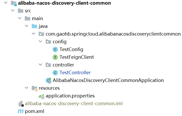Click the module root folder icon

pos(14,3)
